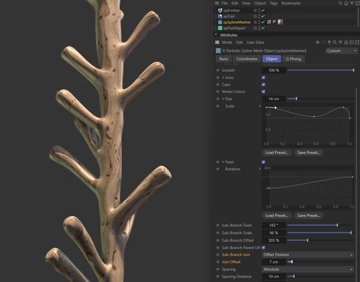Click the filter icon in the menu bar
The width and height of the screenshot is (360, 282).
pyautogui.click(x=352, y=3)
